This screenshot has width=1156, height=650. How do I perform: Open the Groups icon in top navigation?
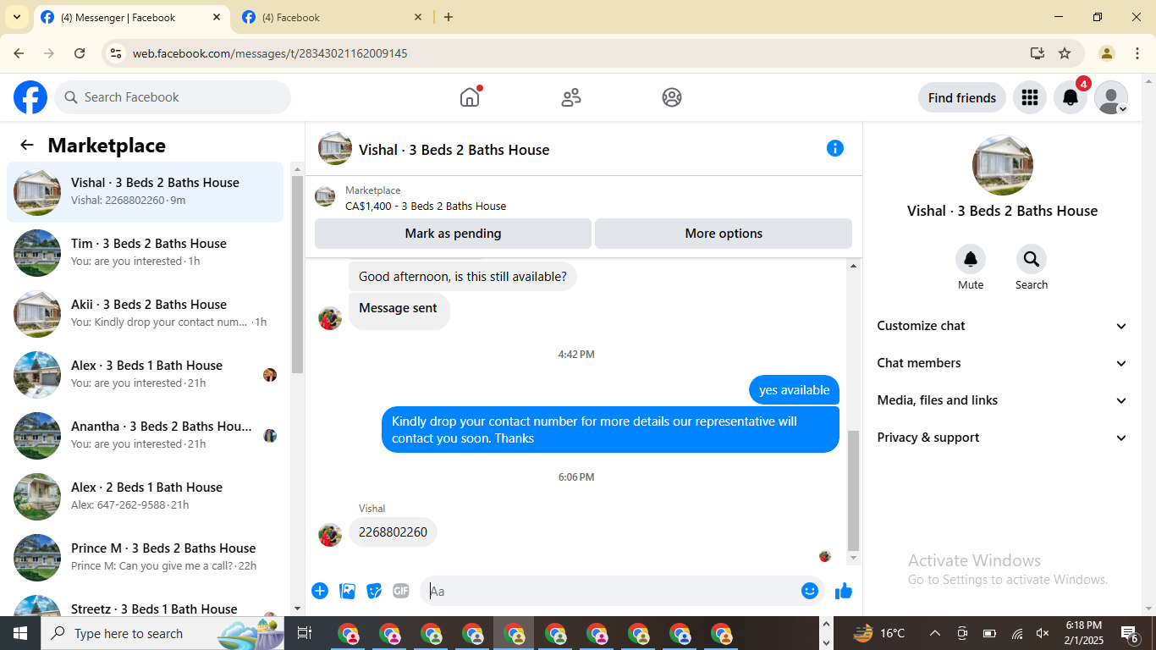click(672, 97)
